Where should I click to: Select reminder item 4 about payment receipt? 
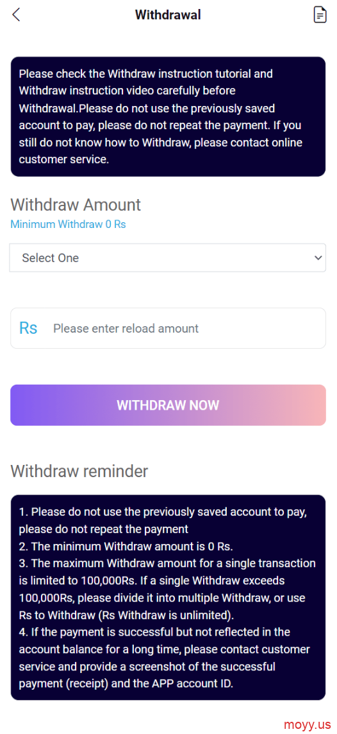[x=165, y=658]
